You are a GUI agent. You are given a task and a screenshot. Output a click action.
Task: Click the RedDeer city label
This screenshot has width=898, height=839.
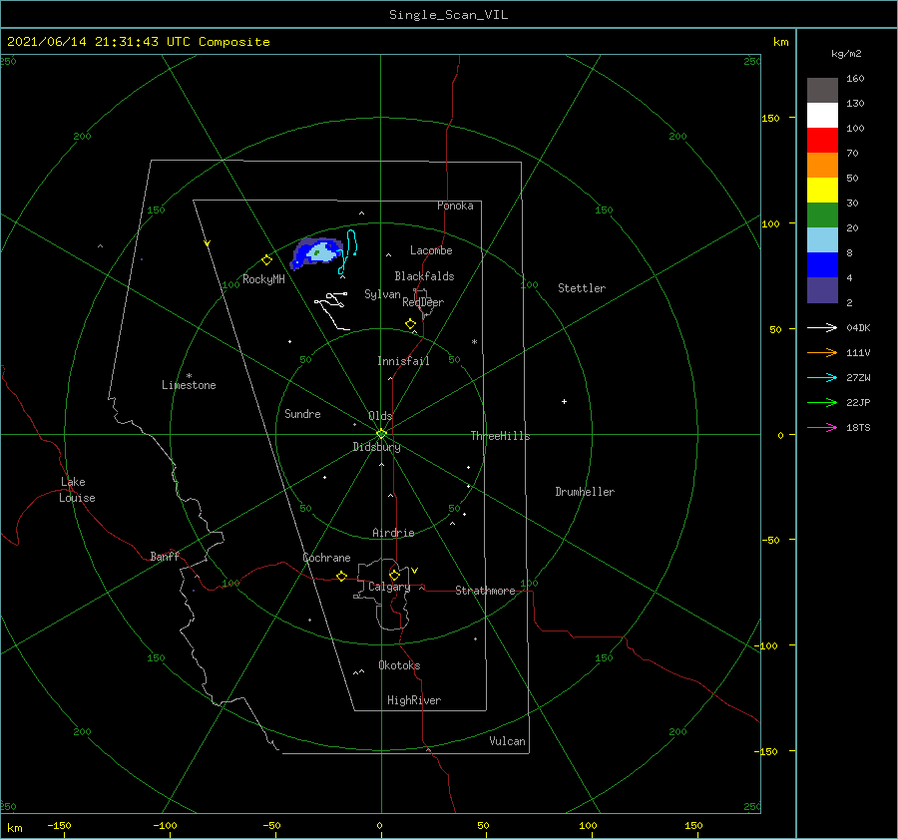point(423,302)
